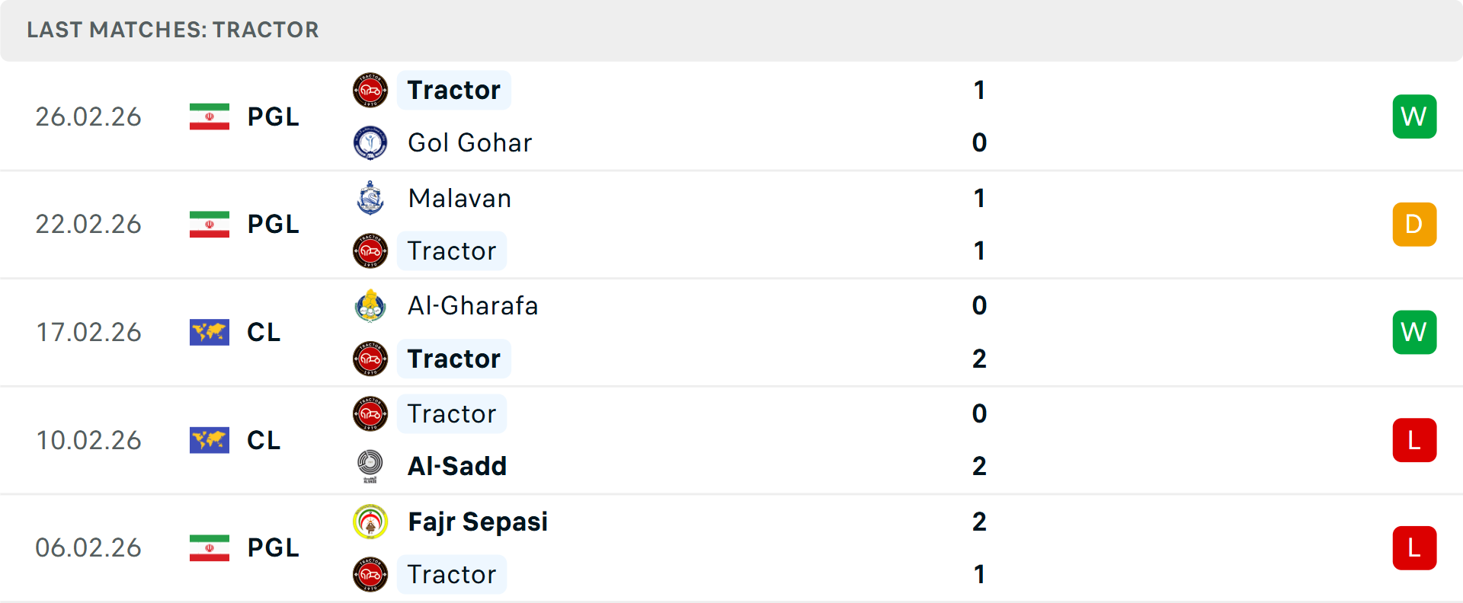Click the orange D draw badge
This screenshot has width=1463, height=603.
pos(1414,225)
